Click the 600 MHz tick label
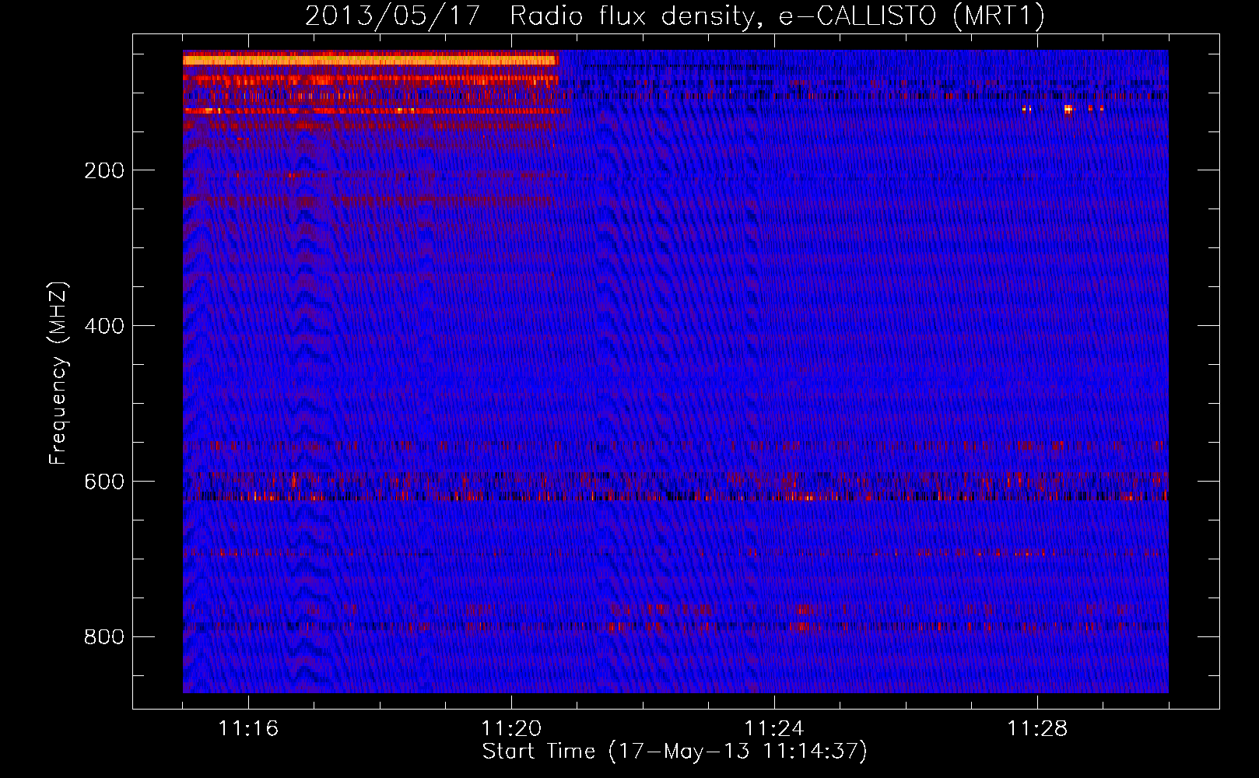 pos(104,482)
